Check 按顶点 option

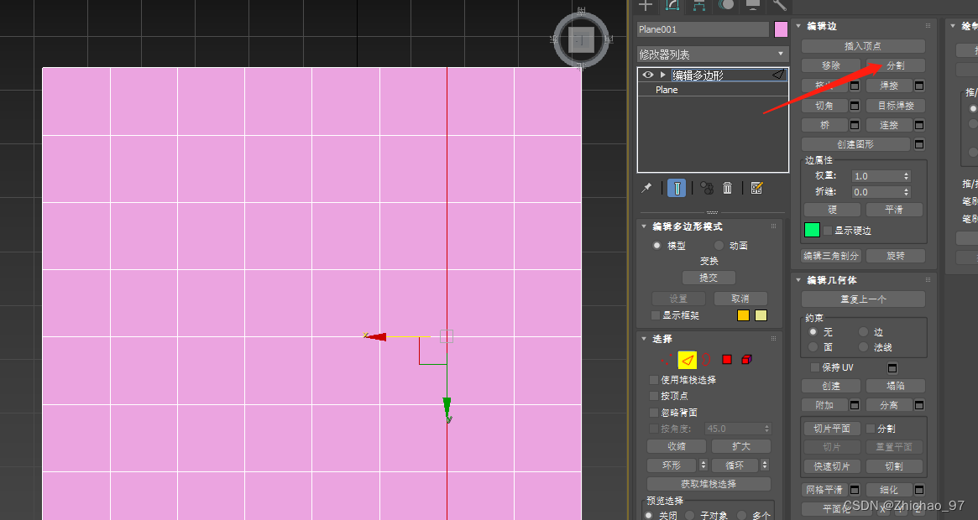coord(654,396)
